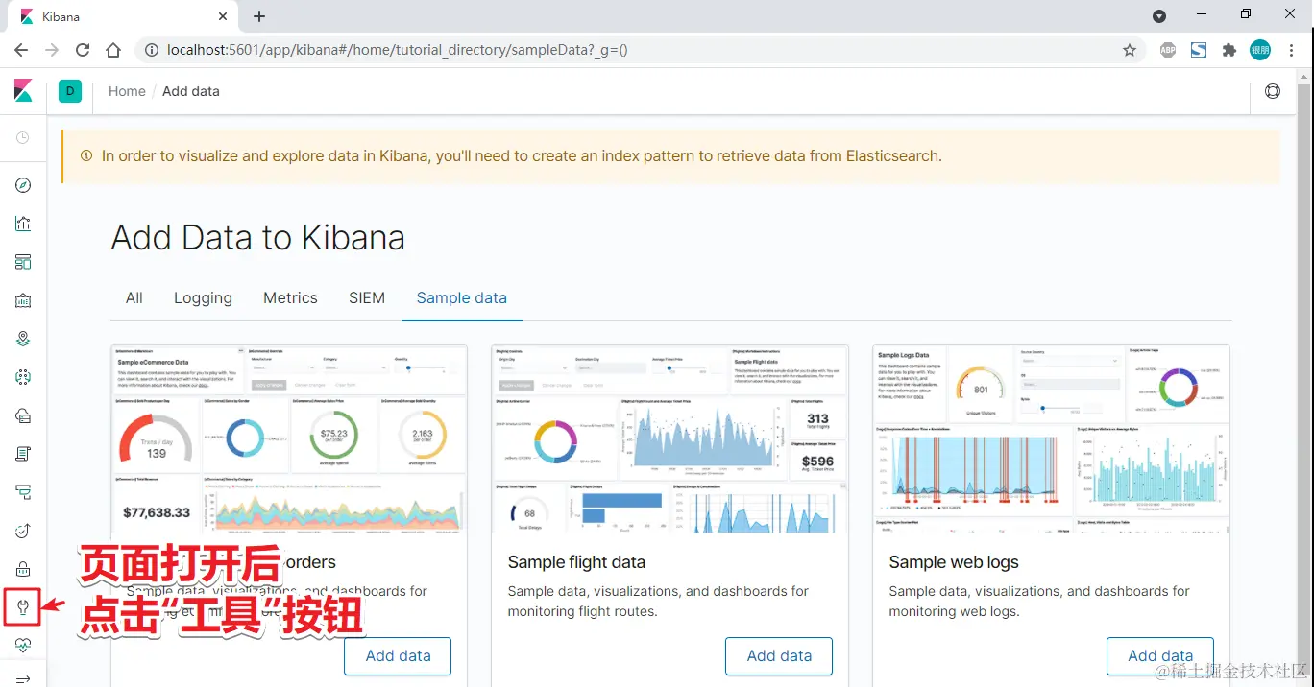Open APM from the sidebar
The width and height of the screenshot is (1314, 687).
coord(23,492)
